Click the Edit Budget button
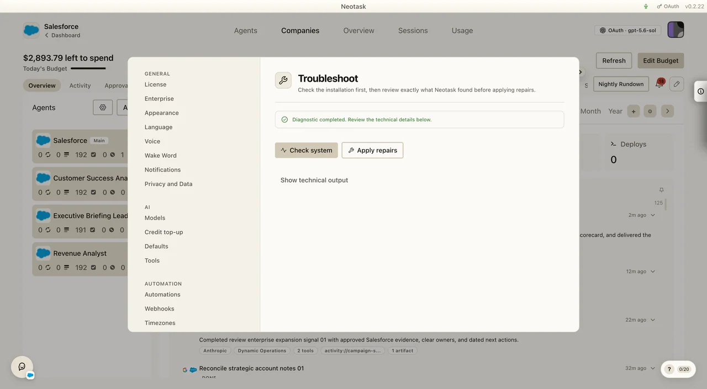 tap(661, 61)
